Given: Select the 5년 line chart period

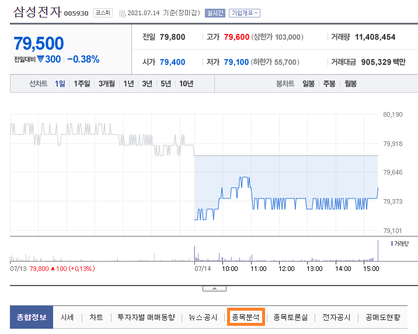Looking at the screenshot, I should point(166,83).
